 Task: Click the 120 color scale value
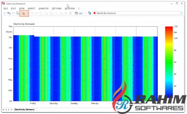pyautogui.click(x=175, y=26)
